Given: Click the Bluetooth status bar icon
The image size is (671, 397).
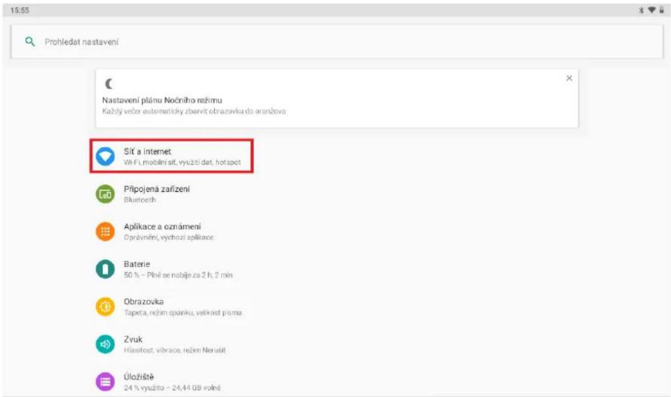Looking at the screenshot, I should pyautogui.click(x=641, y=10).
